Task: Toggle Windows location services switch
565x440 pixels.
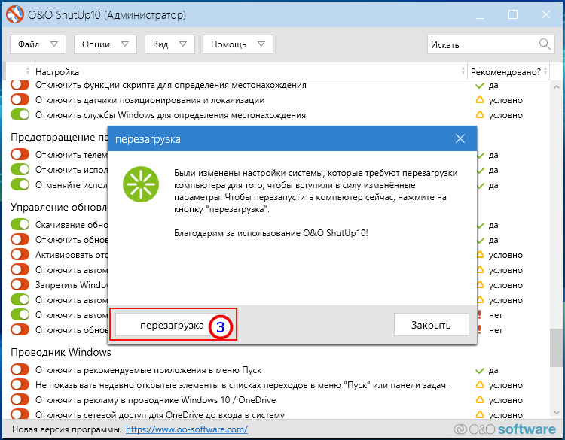Action: click(x=20, y=115)
